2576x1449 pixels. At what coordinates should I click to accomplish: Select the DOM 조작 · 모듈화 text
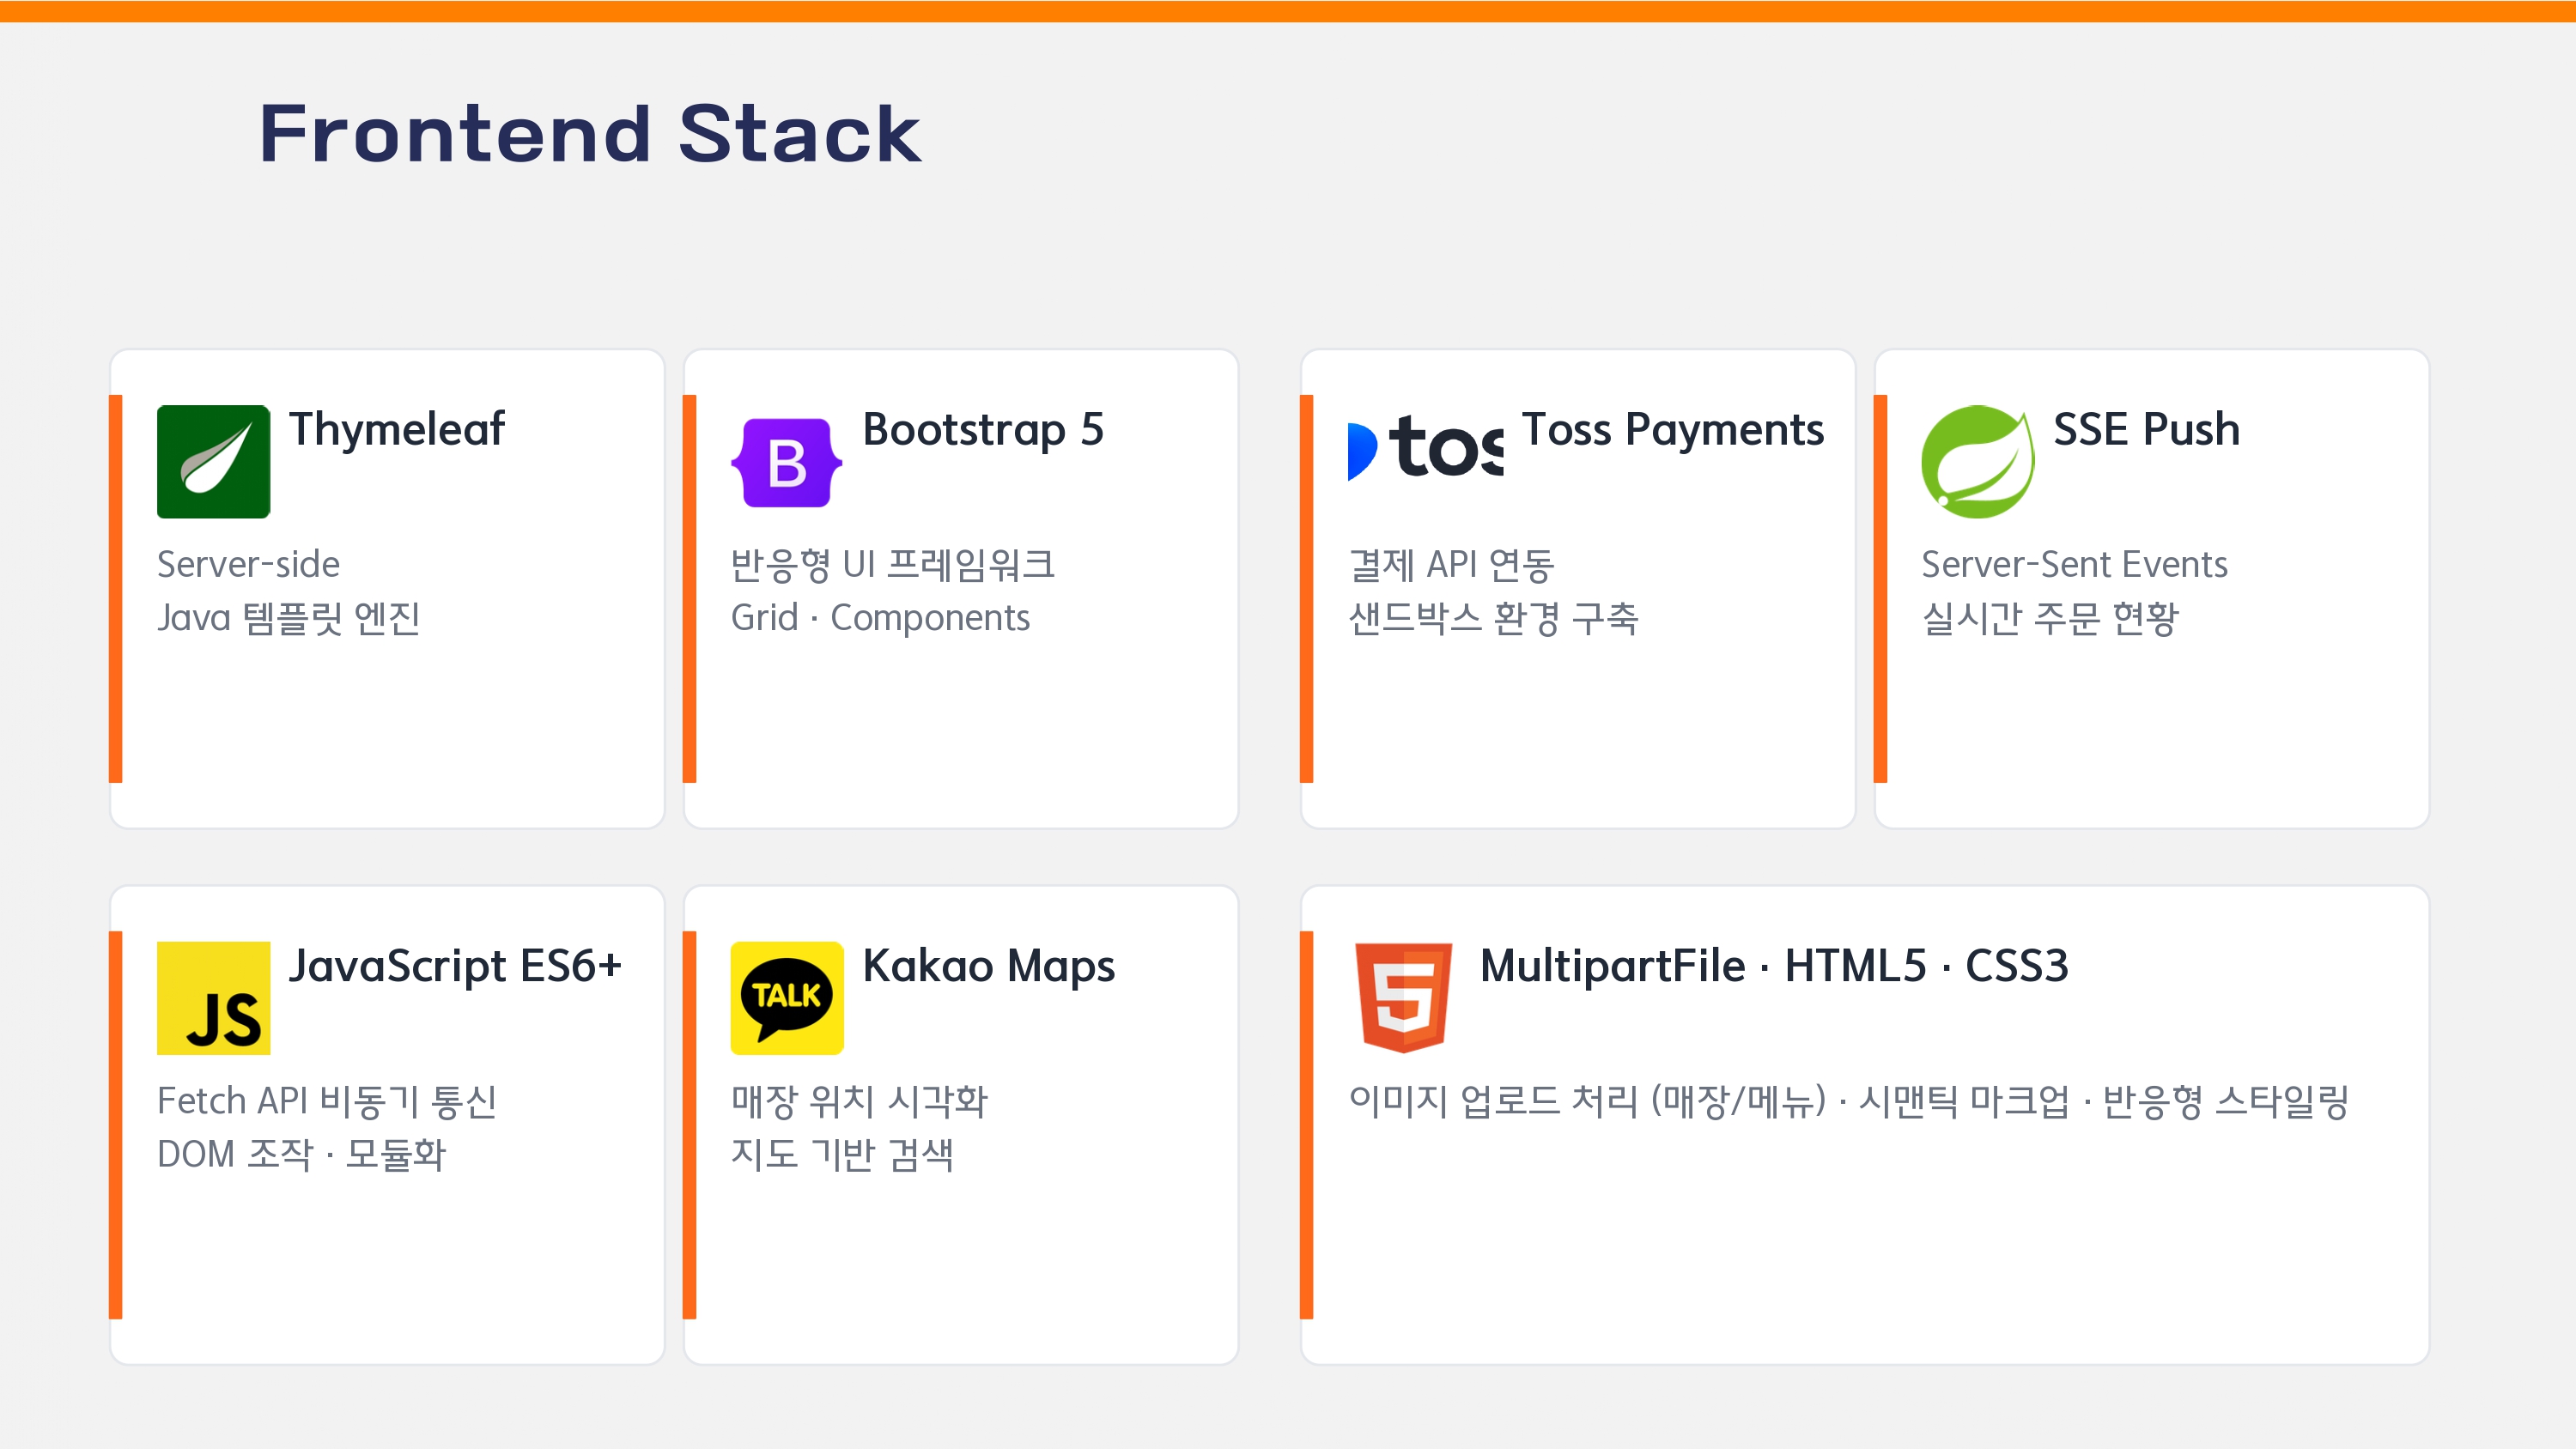coord(301,1155)
